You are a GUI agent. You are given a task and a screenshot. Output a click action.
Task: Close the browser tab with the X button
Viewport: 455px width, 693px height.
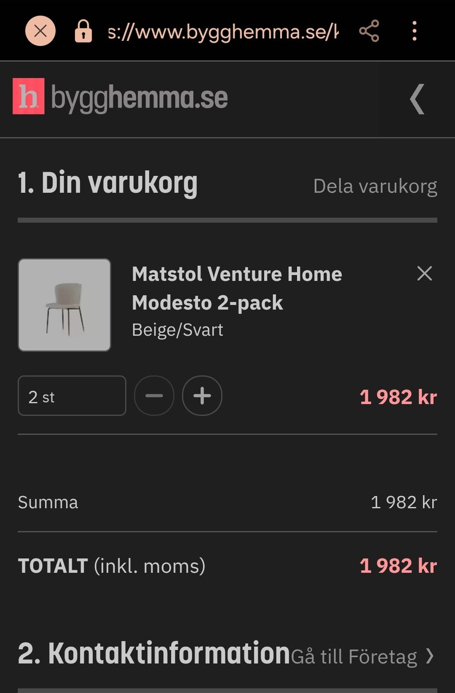click(x=40, y=31)
